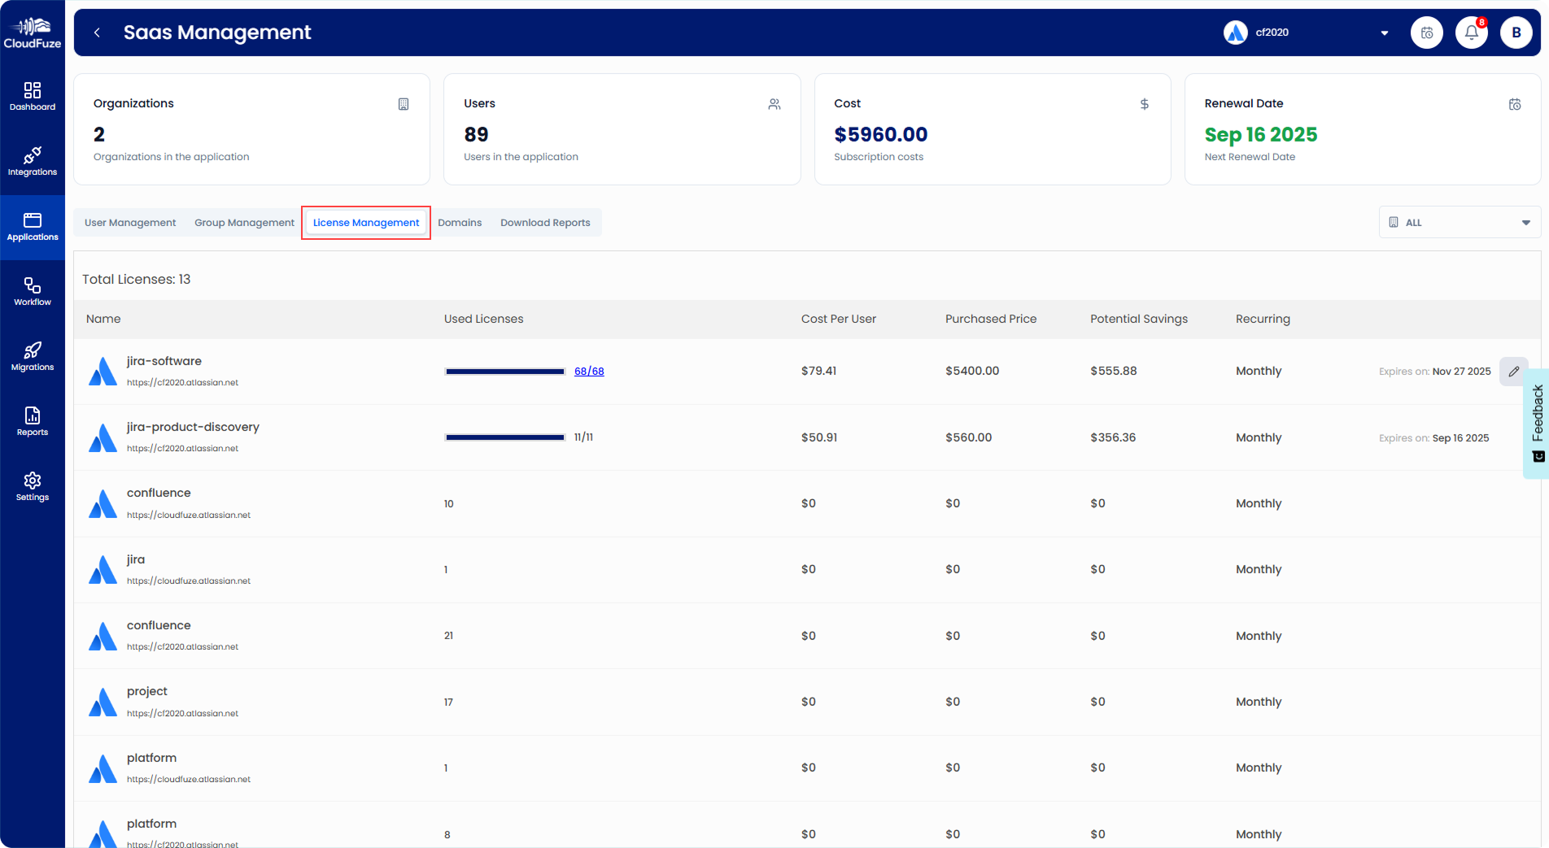1549x848 pixels.
Task: Click the $555.88 potential savings value
Action: pyautogui.click(x=1114, y=371)
